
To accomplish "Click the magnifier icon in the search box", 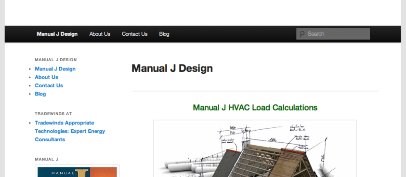I will point(302,34).
